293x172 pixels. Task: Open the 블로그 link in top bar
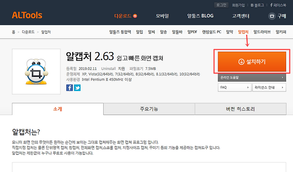(257, 5)
